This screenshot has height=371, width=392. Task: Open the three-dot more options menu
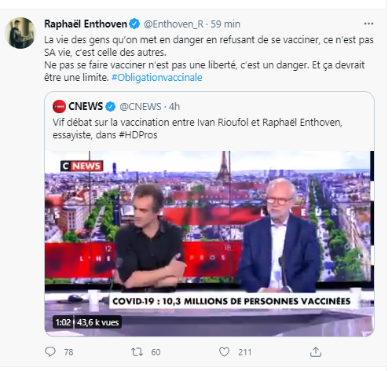[368, 24]
